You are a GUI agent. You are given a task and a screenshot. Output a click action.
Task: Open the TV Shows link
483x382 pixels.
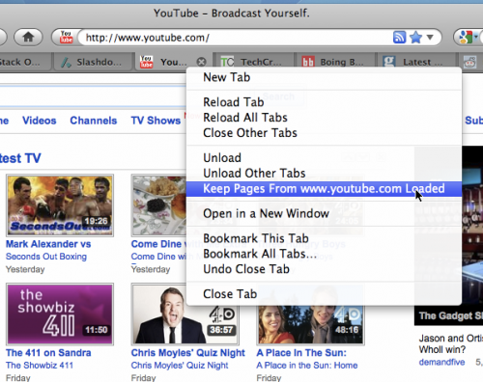click(156, 121)
